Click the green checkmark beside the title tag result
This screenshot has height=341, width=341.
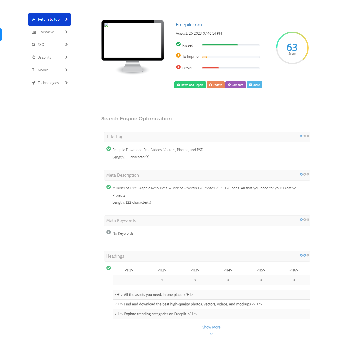tap(109, 148)
